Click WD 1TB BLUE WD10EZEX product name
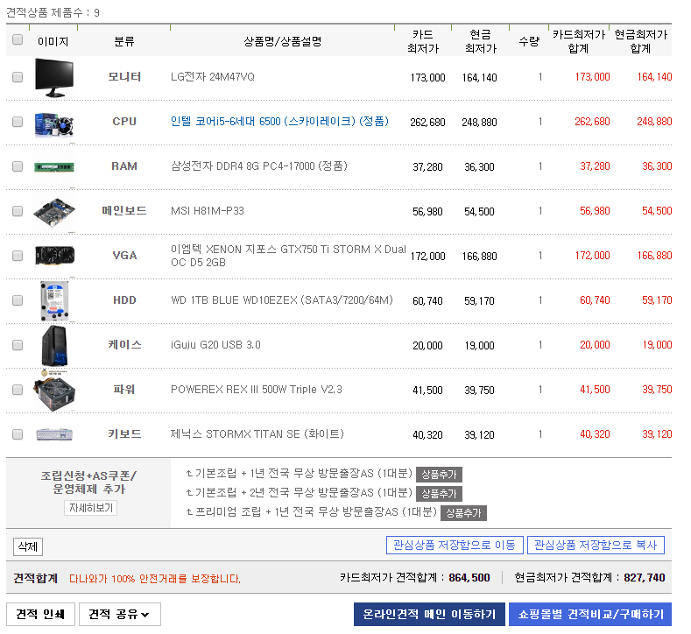Image resolution: width=691 pixels, height=634 pixels. [282, 300]
